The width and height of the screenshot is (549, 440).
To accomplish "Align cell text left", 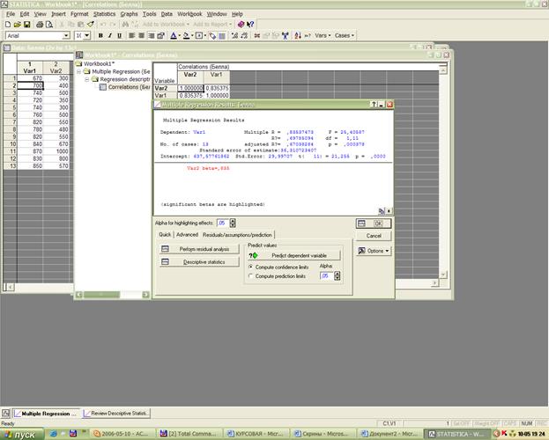I will (131, 35).
